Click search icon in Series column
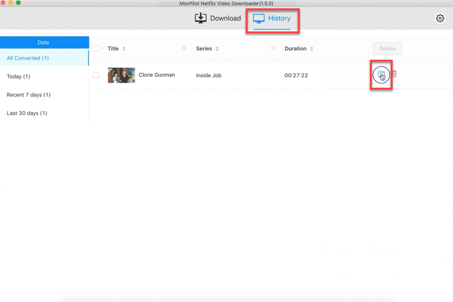Viewport: 453px width, 302px height. click(273, 49)
